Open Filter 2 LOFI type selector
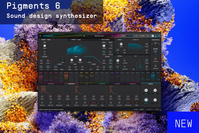This screenshot has height=133, width=199. click(x=136, y=56)
